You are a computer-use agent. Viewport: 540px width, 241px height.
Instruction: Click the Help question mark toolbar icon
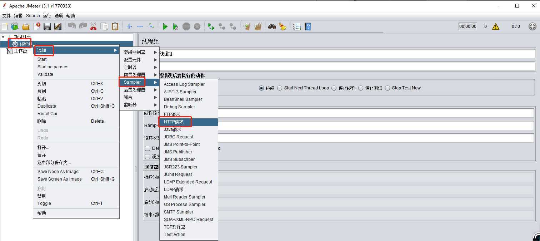[x=308, y=26]
